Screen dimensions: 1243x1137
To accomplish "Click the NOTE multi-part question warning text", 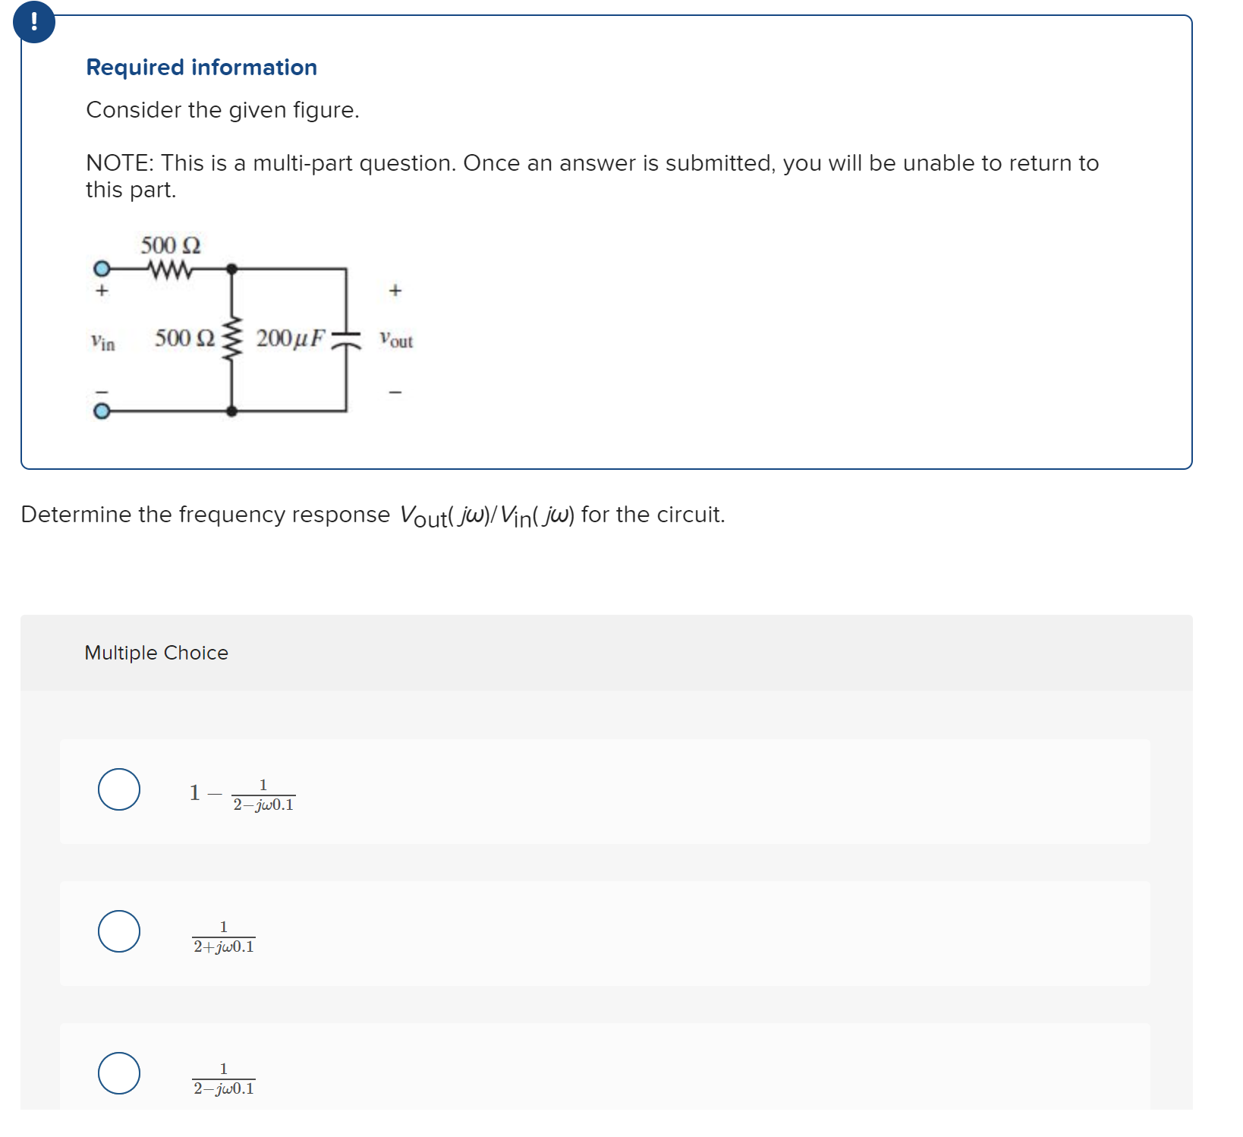I will (x=592, y=176).
